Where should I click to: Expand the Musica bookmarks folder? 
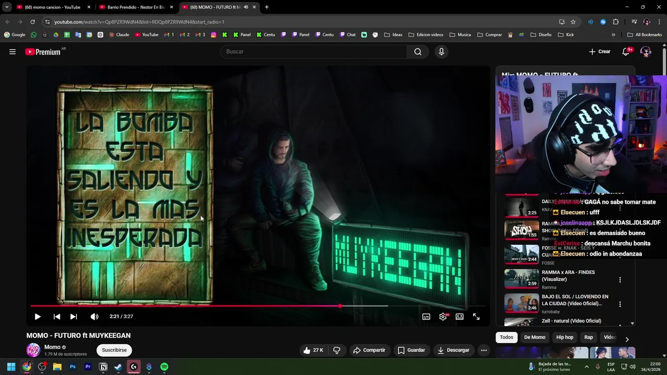coord(460,35)
